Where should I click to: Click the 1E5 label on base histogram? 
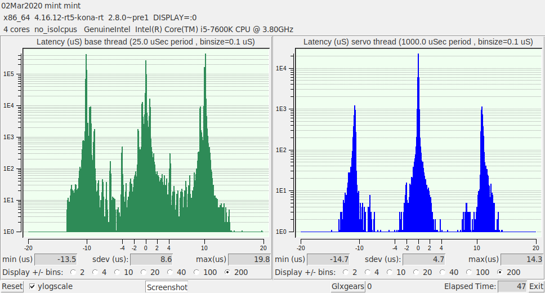click(8, 74)
